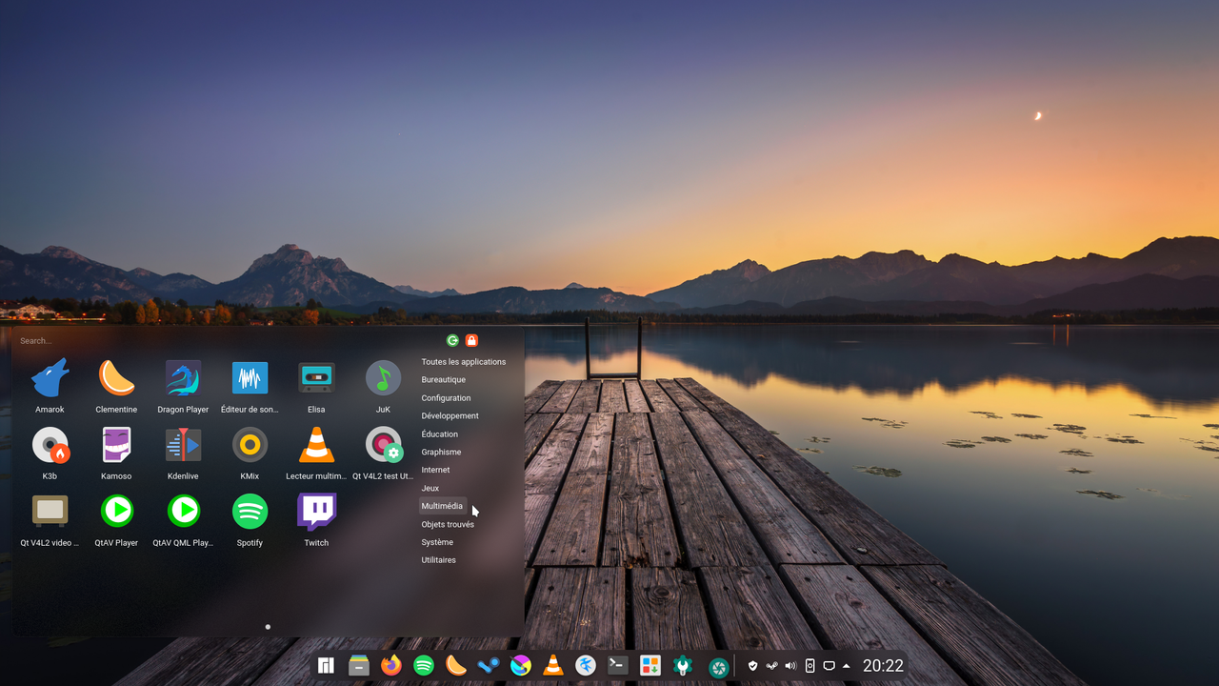Open VLC cone icon on the taskbar
The height and width of the screenshot is (686, 1219).
click(x=553, y=666)
